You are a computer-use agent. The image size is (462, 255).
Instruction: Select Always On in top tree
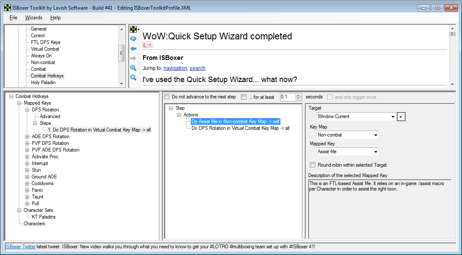point(41,56)
